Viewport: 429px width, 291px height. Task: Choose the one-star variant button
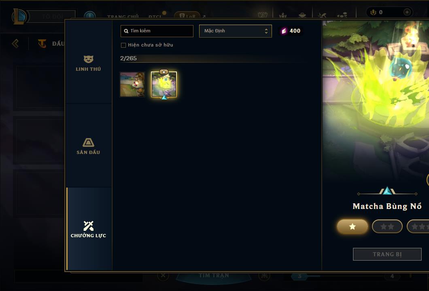point(353,226)
